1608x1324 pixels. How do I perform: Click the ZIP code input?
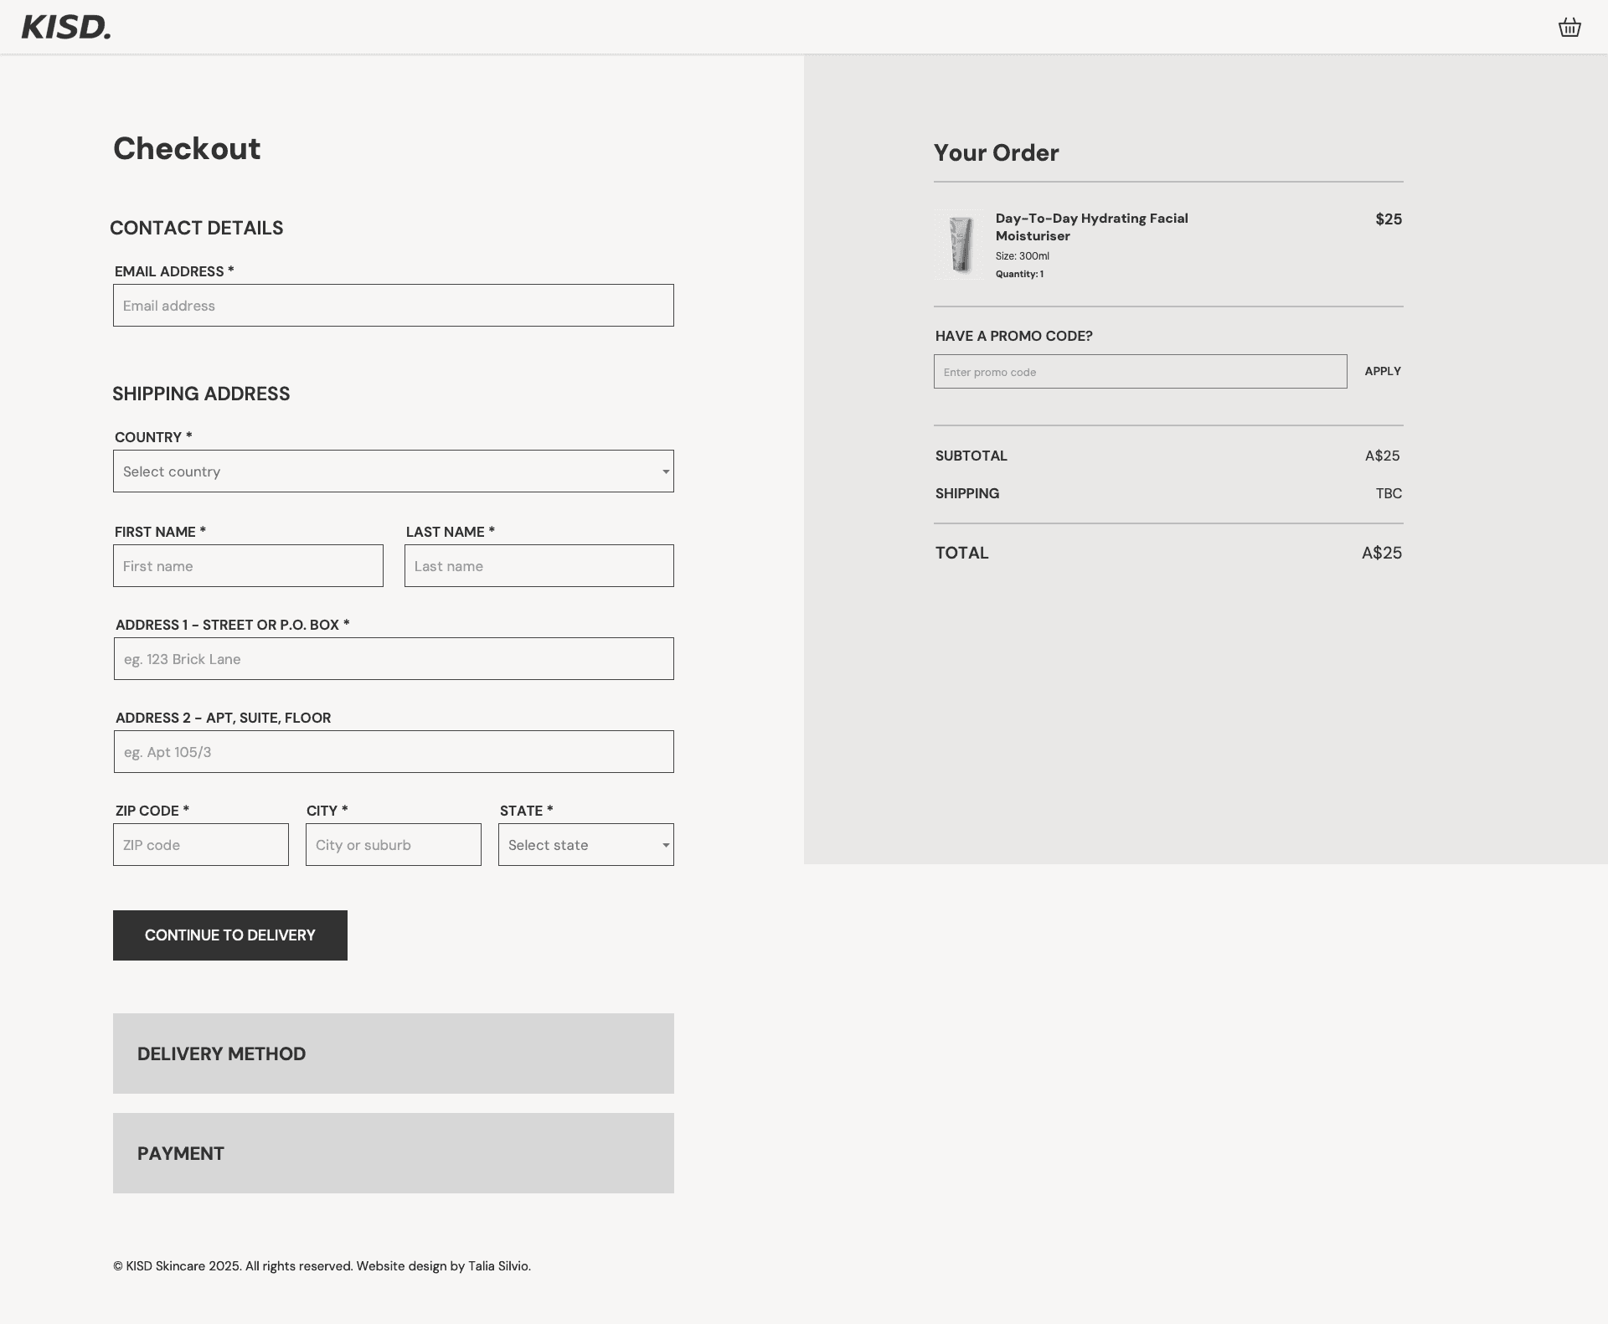click(200, 845)
